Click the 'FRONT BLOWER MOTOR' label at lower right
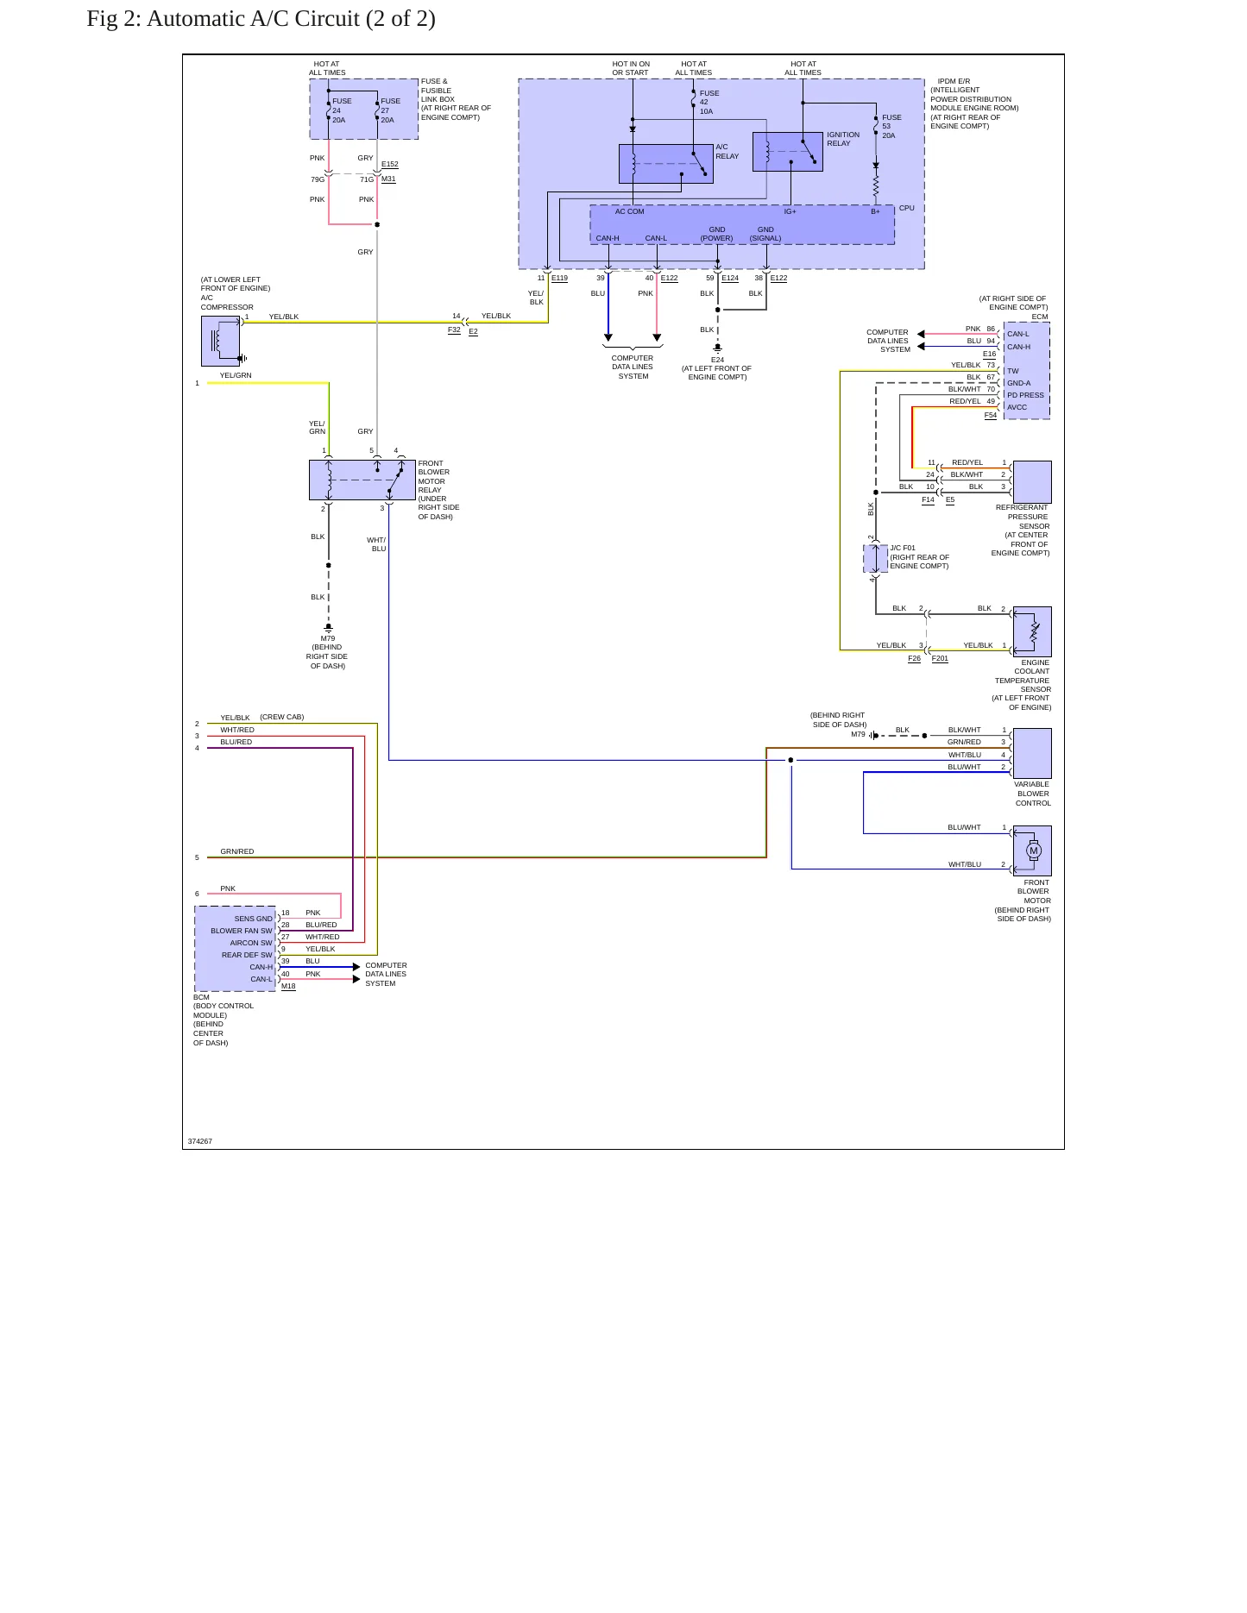The height and width of the screenshot is (1613, 1247). pos(1023,901)
